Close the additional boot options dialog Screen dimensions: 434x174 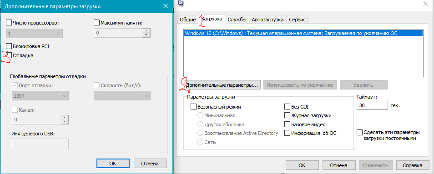coord(166,6)
